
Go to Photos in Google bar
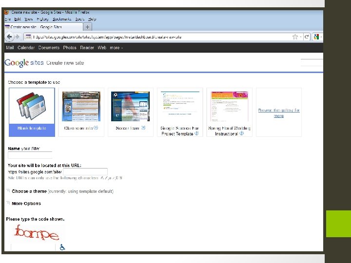tap(70, 48)
